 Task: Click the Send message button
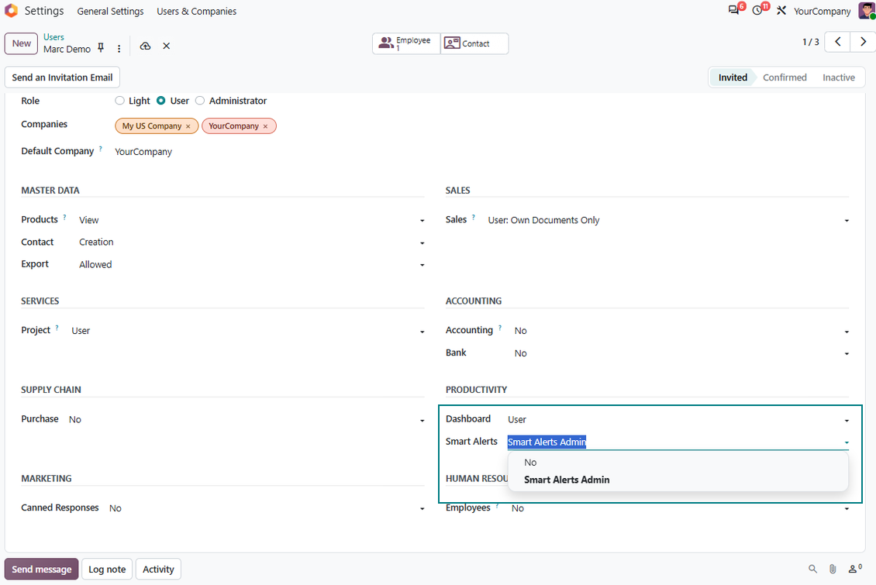[x=41, y=570]
